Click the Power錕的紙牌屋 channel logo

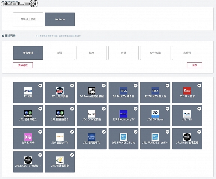91,91
